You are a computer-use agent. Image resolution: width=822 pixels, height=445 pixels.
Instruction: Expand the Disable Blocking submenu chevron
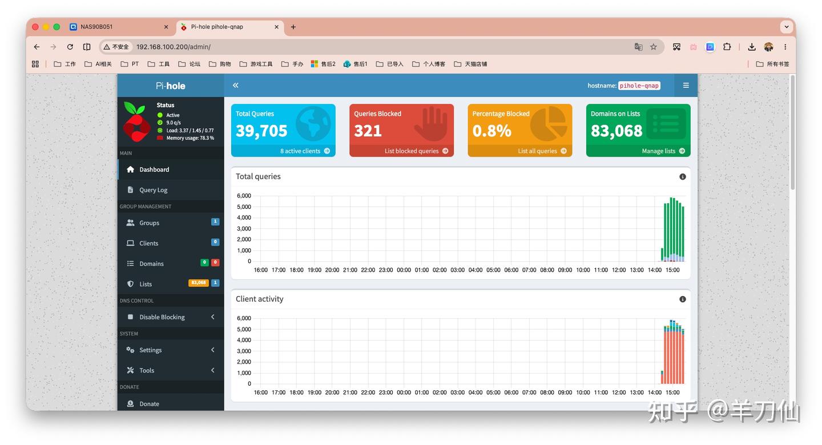(213, 317)
